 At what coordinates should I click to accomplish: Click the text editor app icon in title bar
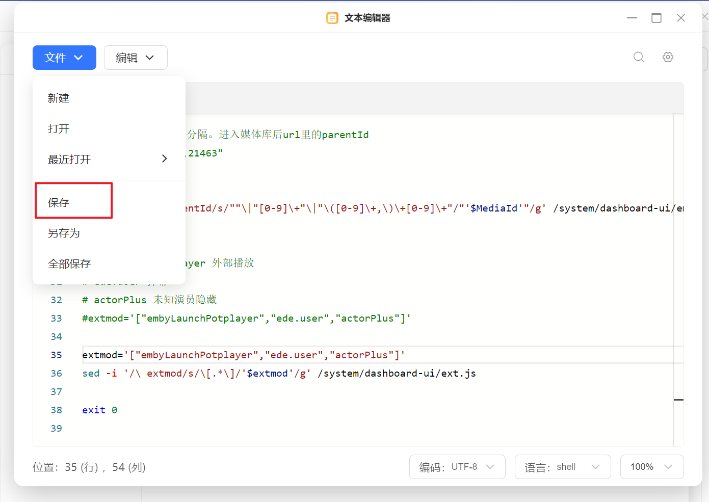(x=332, y=18)
